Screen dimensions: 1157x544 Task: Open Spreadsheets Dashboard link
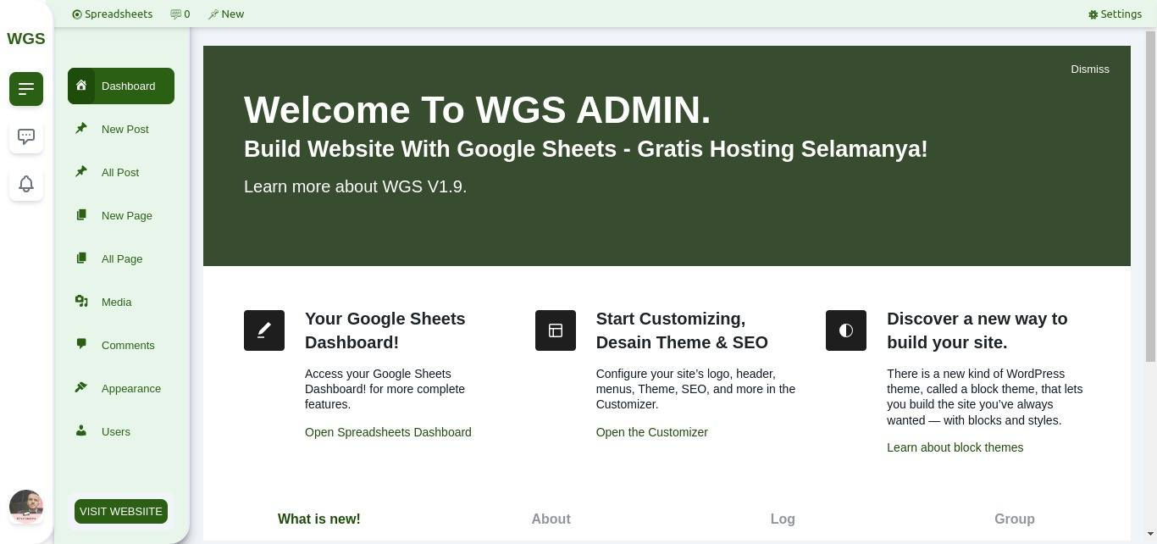388,432
